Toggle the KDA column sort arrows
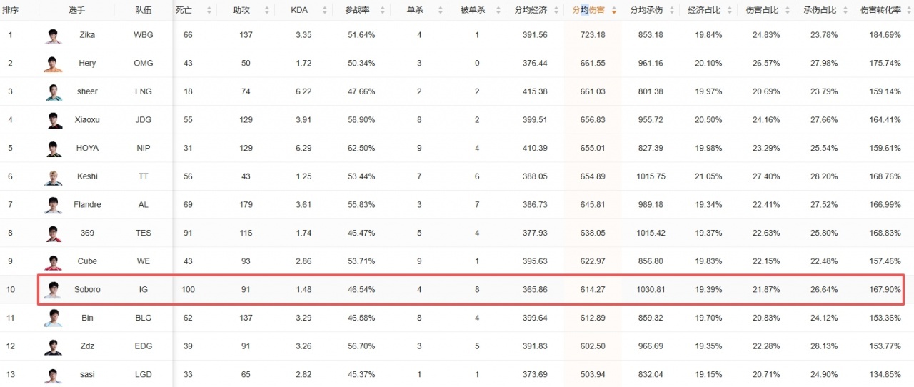Viewport: 914px width, 387px height. (325, 11)
